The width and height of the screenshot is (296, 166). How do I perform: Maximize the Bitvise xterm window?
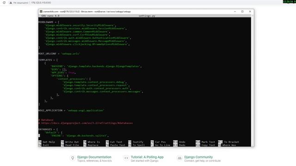242,12
